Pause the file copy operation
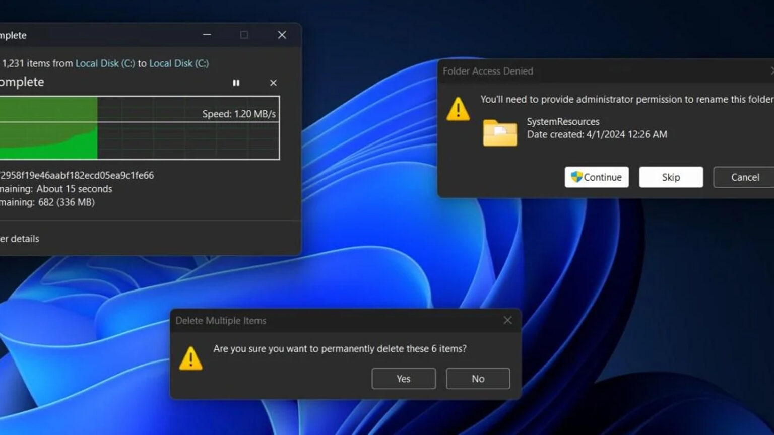Image resolution: width=774 pixels, height=435 pixels. (x=236, y=83)
